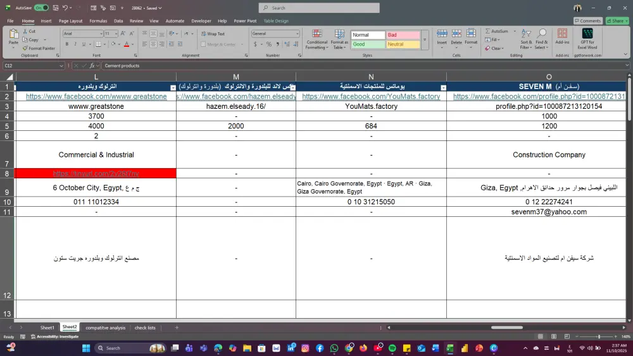633x356 pixels.
Task: Switch to the Insert ribbon tab
Action: tap(46, 21)
